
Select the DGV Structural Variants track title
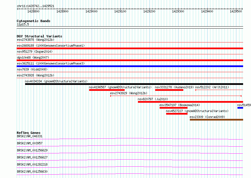click(x=39, y=36)
